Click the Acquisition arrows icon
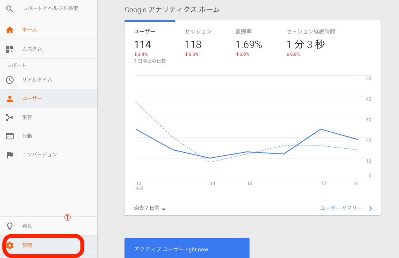This screenshot has width=399, height=258. (x=10, y=117)
